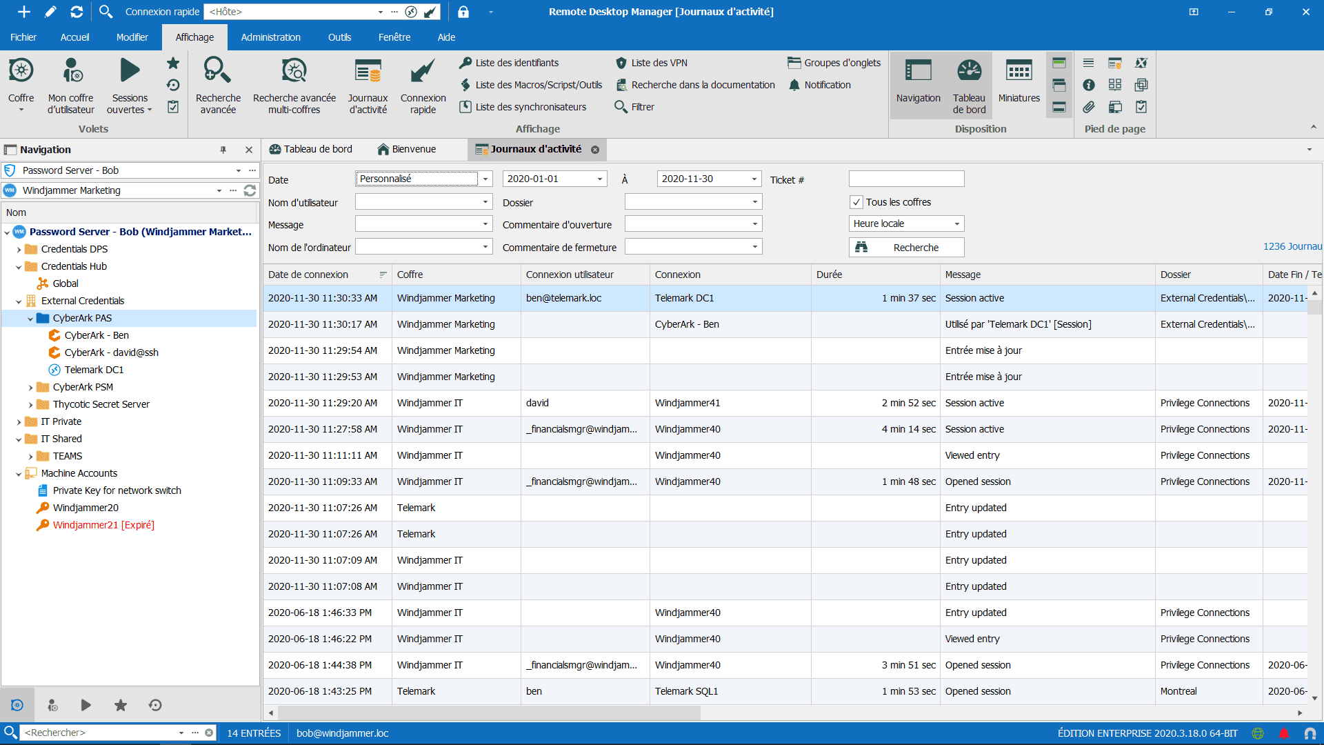Click the lock application icon
Screen dimensions: 1324x745
point(463,12)
